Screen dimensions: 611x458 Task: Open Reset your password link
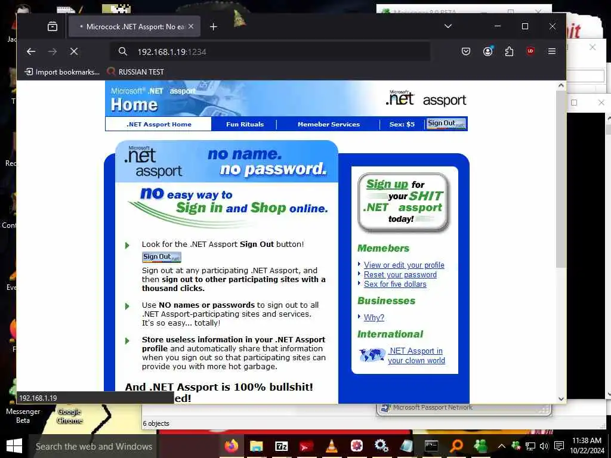(x=400, y=274)
